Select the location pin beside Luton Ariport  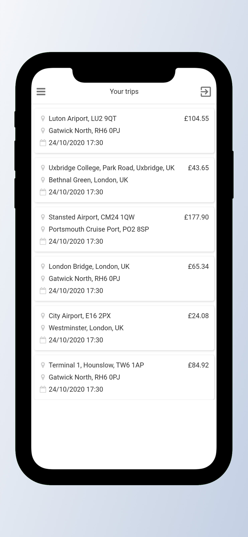coord(43,118)
